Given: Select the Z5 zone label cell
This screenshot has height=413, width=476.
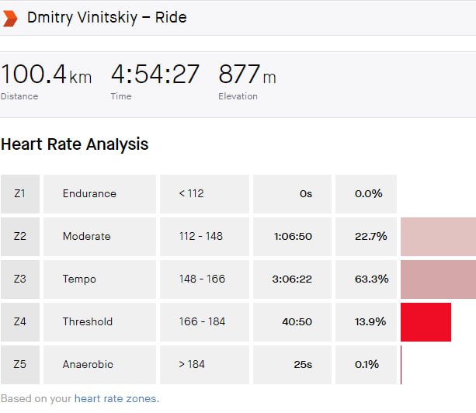Looking at the screenshot, I should [20, 365].
